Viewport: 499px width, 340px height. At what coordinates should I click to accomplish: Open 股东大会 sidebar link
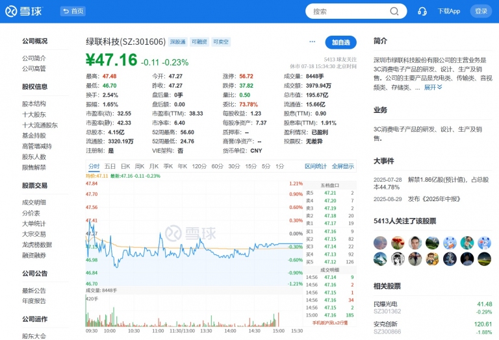tap(34, 336)
